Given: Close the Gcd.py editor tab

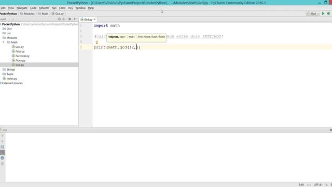Looking at the screenshot, I should [94, 19].
